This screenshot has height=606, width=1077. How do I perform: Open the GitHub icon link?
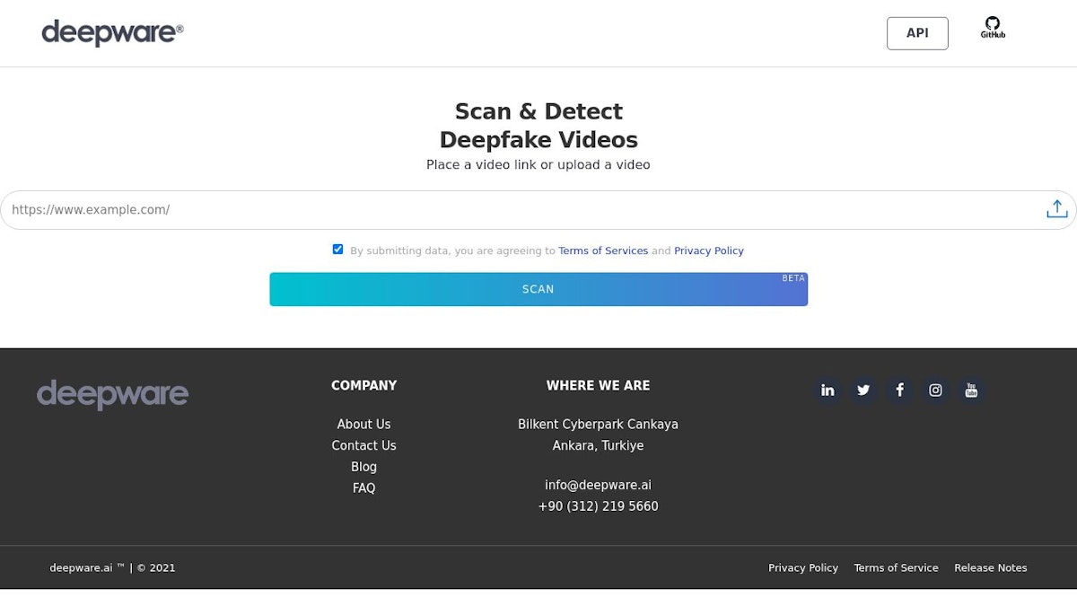(x=992, y=28)
